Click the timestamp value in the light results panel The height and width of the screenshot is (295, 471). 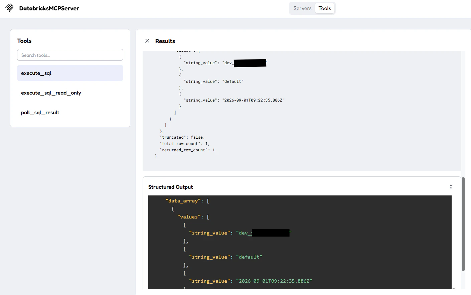coord(253,100)
